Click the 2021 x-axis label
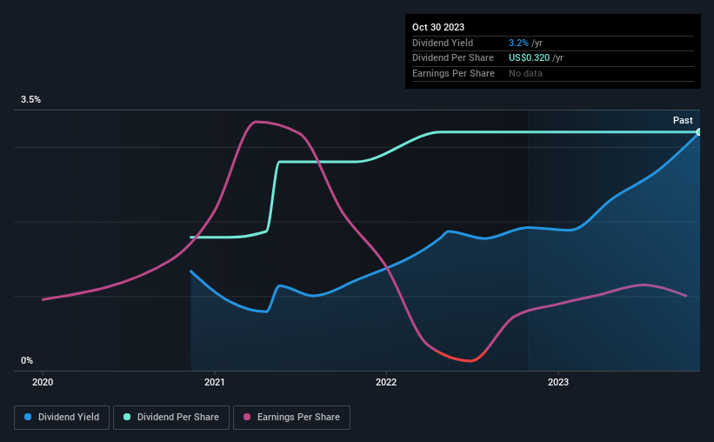 point(215,382)
